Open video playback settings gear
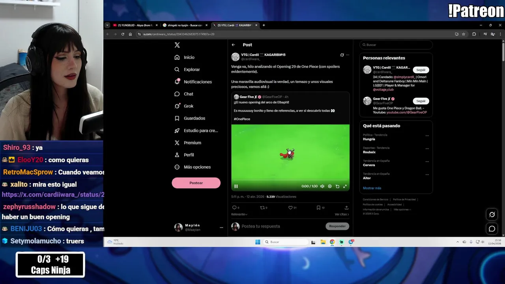 330,186
